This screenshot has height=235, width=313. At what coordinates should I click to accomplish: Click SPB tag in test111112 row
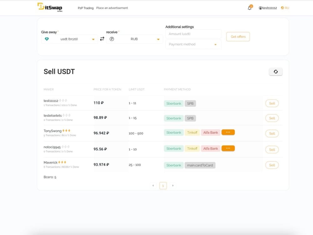[190, 103]
